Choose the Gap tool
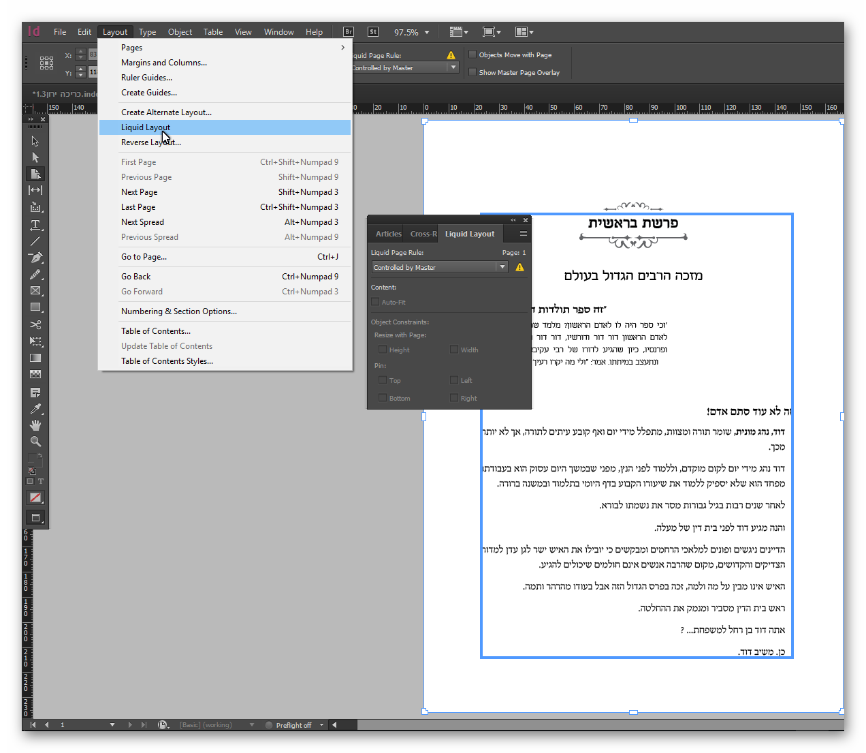866x753 pixels. pyautogui.click(x=35, y=190)
